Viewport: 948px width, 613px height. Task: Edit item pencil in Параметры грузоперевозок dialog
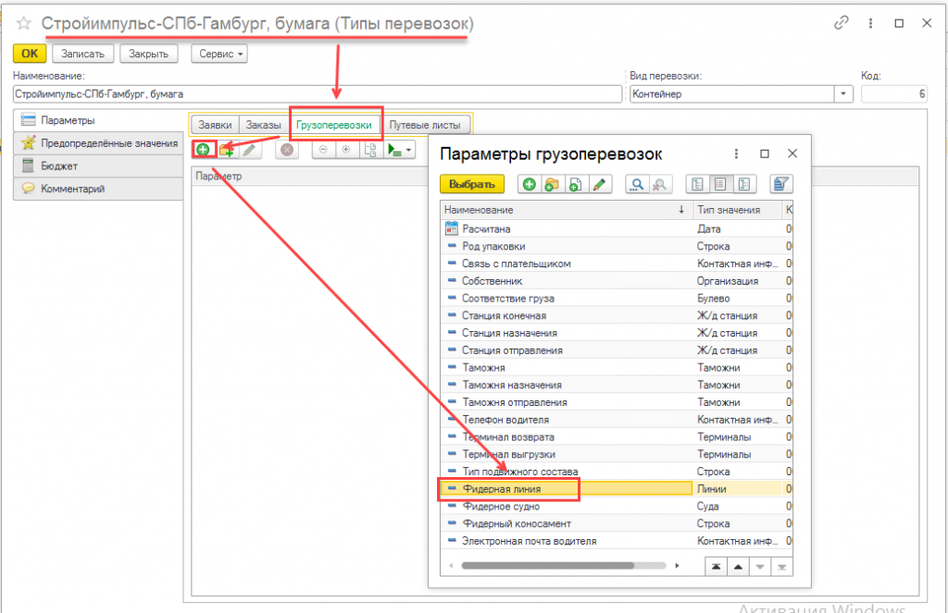point(599,184)
